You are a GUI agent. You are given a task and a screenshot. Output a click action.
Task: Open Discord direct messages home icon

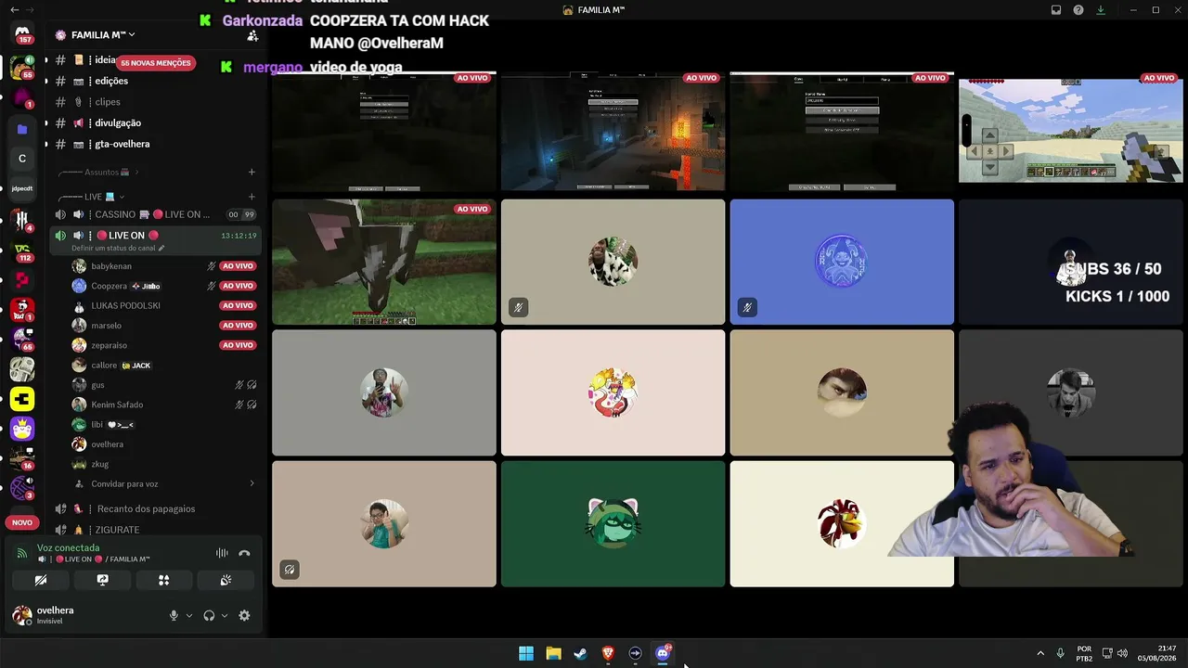coord(22,33)
